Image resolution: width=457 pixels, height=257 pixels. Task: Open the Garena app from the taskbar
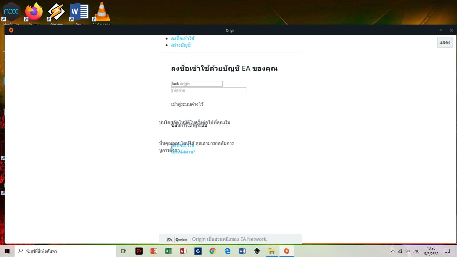click(139, 251)
